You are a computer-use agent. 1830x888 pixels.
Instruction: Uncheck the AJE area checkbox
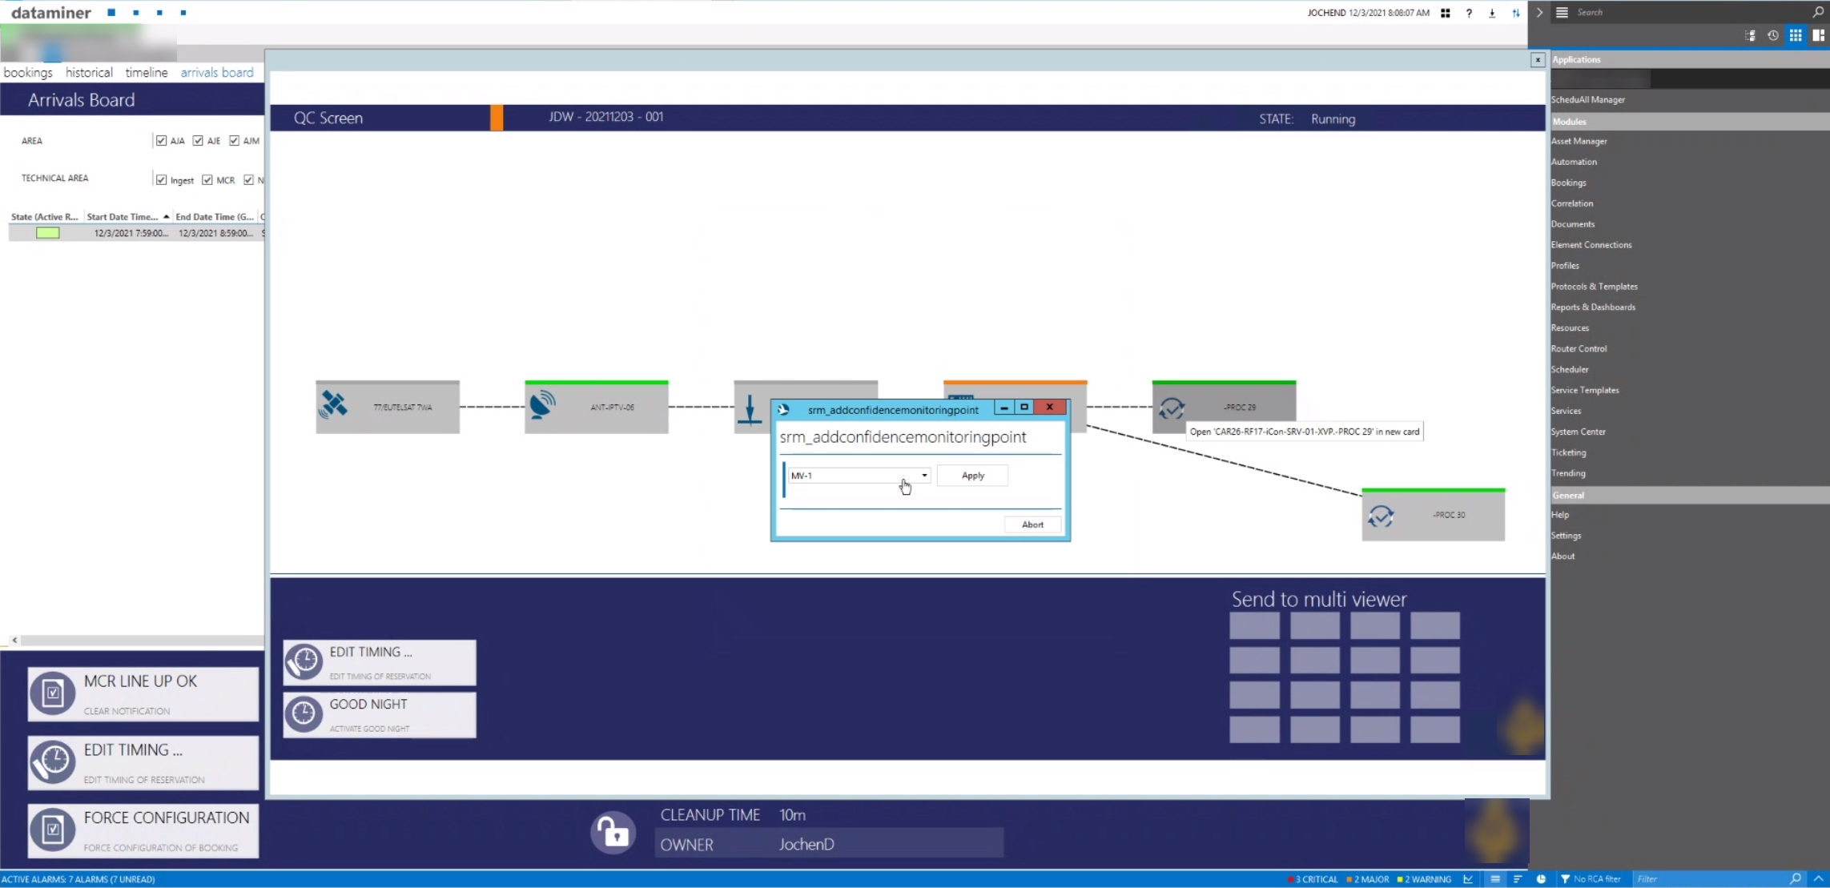coord(198,141)
